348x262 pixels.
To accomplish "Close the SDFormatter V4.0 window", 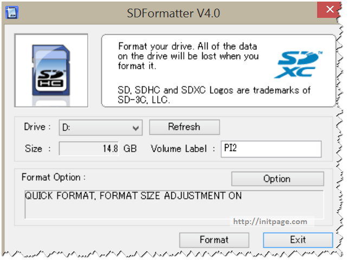I will coord(330,10).
